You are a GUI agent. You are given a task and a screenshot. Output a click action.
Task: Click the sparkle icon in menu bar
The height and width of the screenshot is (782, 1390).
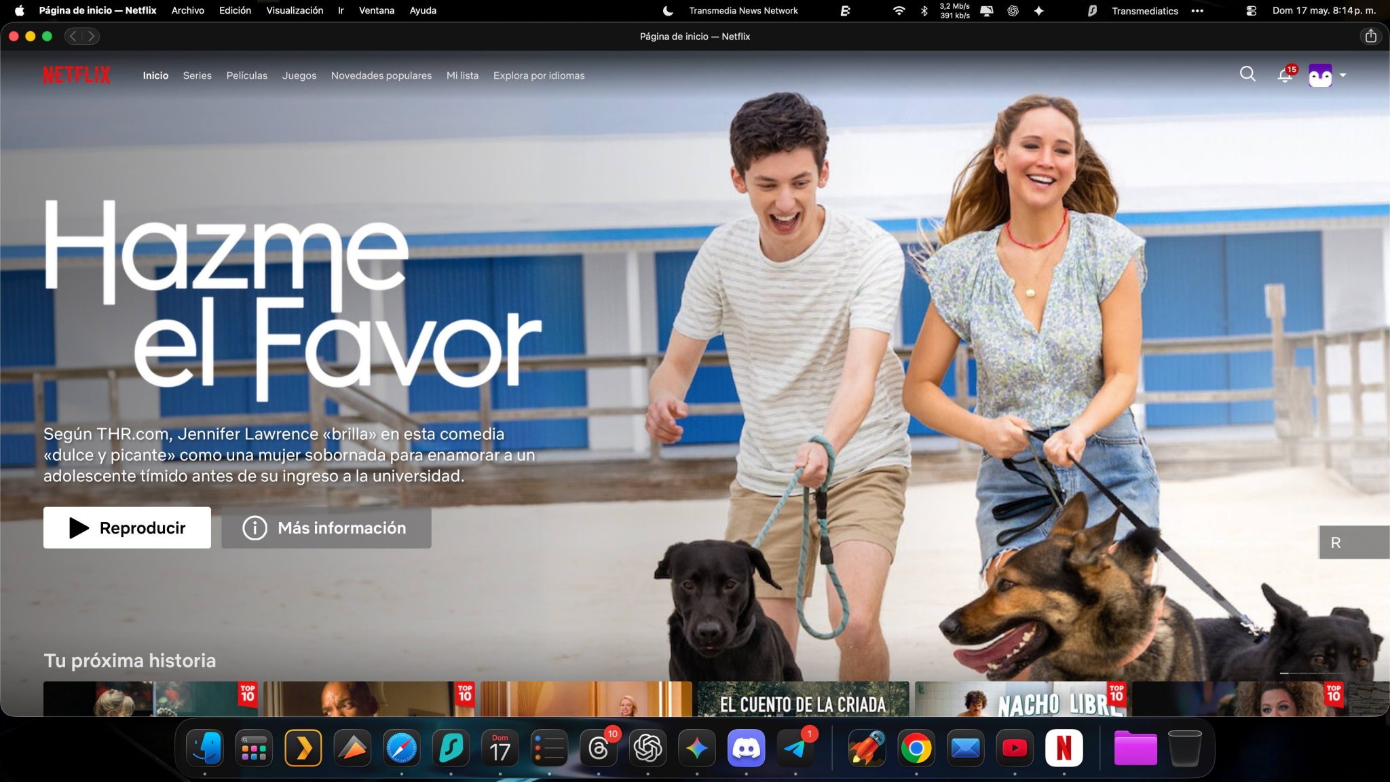coord(1038,10)
